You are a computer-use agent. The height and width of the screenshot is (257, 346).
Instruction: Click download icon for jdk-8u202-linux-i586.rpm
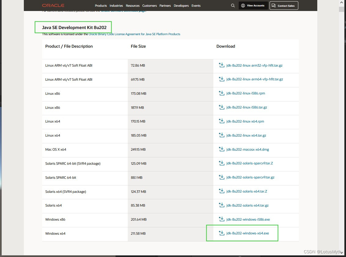click(222, 93)
